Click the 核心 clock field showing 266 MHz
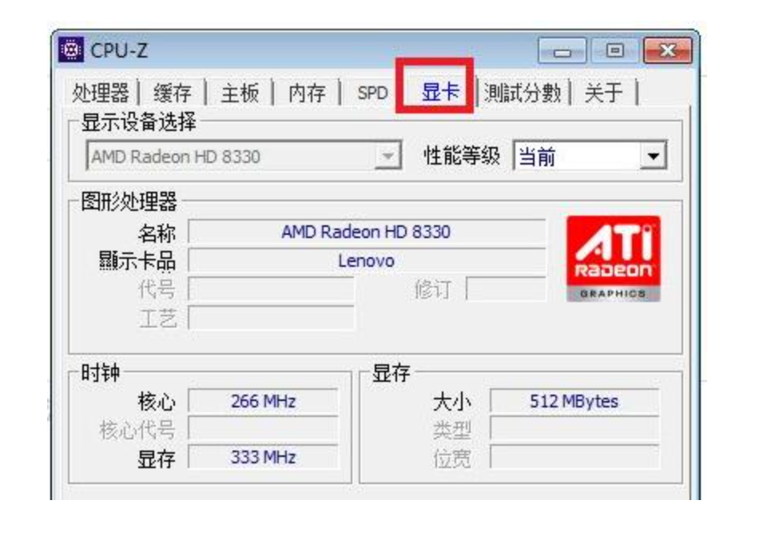The height and width of the screenshot is (560, 783). click(263, 401)
